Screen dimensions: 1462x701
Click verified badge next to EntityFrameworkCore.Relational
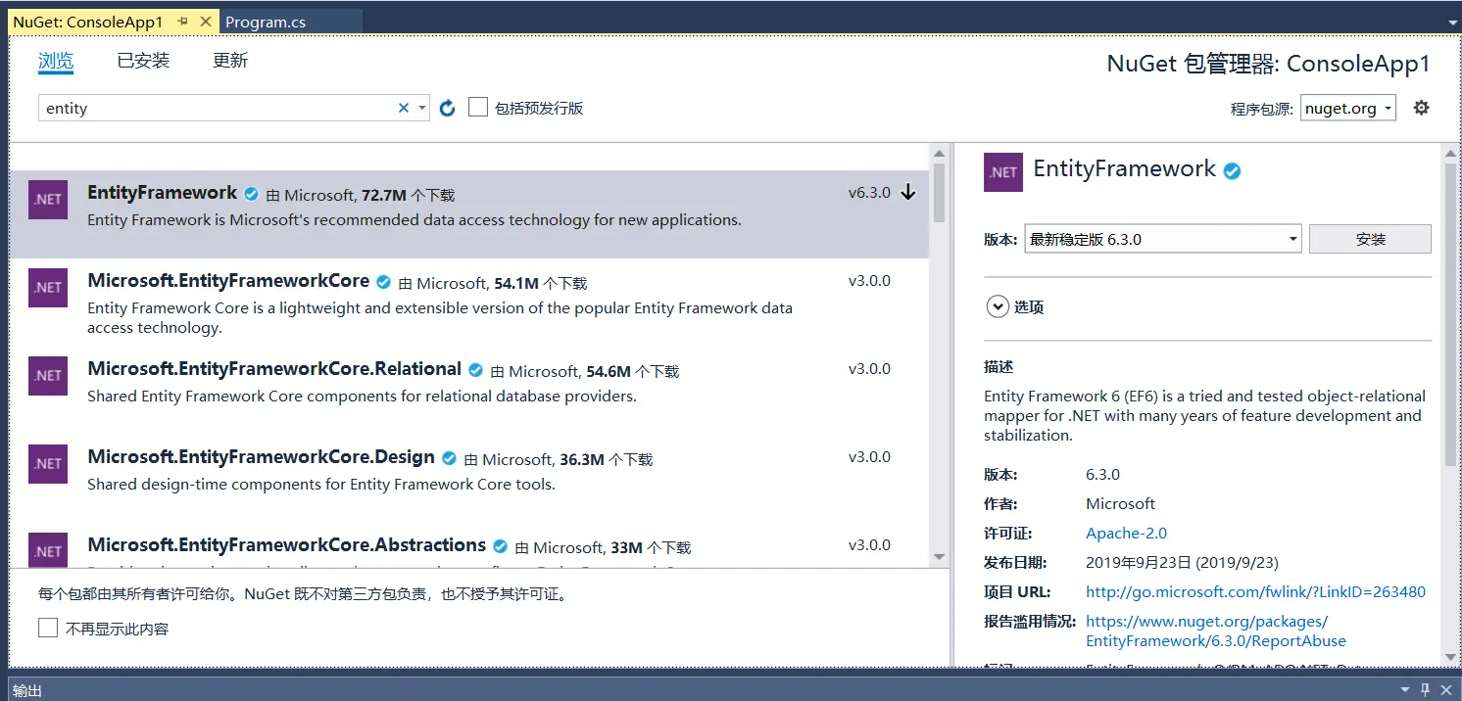[476, 370]
